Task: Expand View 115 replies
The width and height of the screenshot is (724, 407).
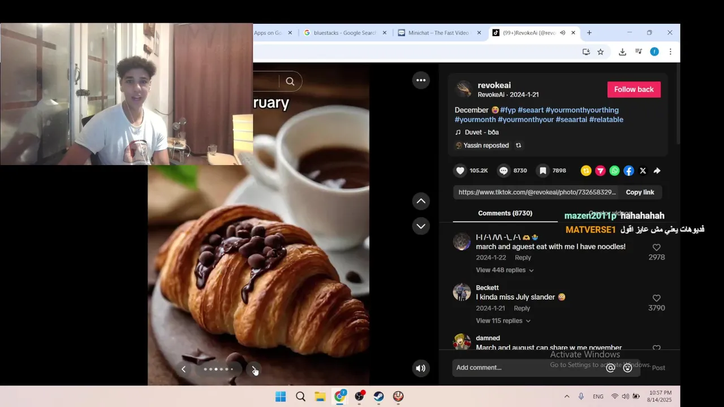Action: click(x=503, y=321)
